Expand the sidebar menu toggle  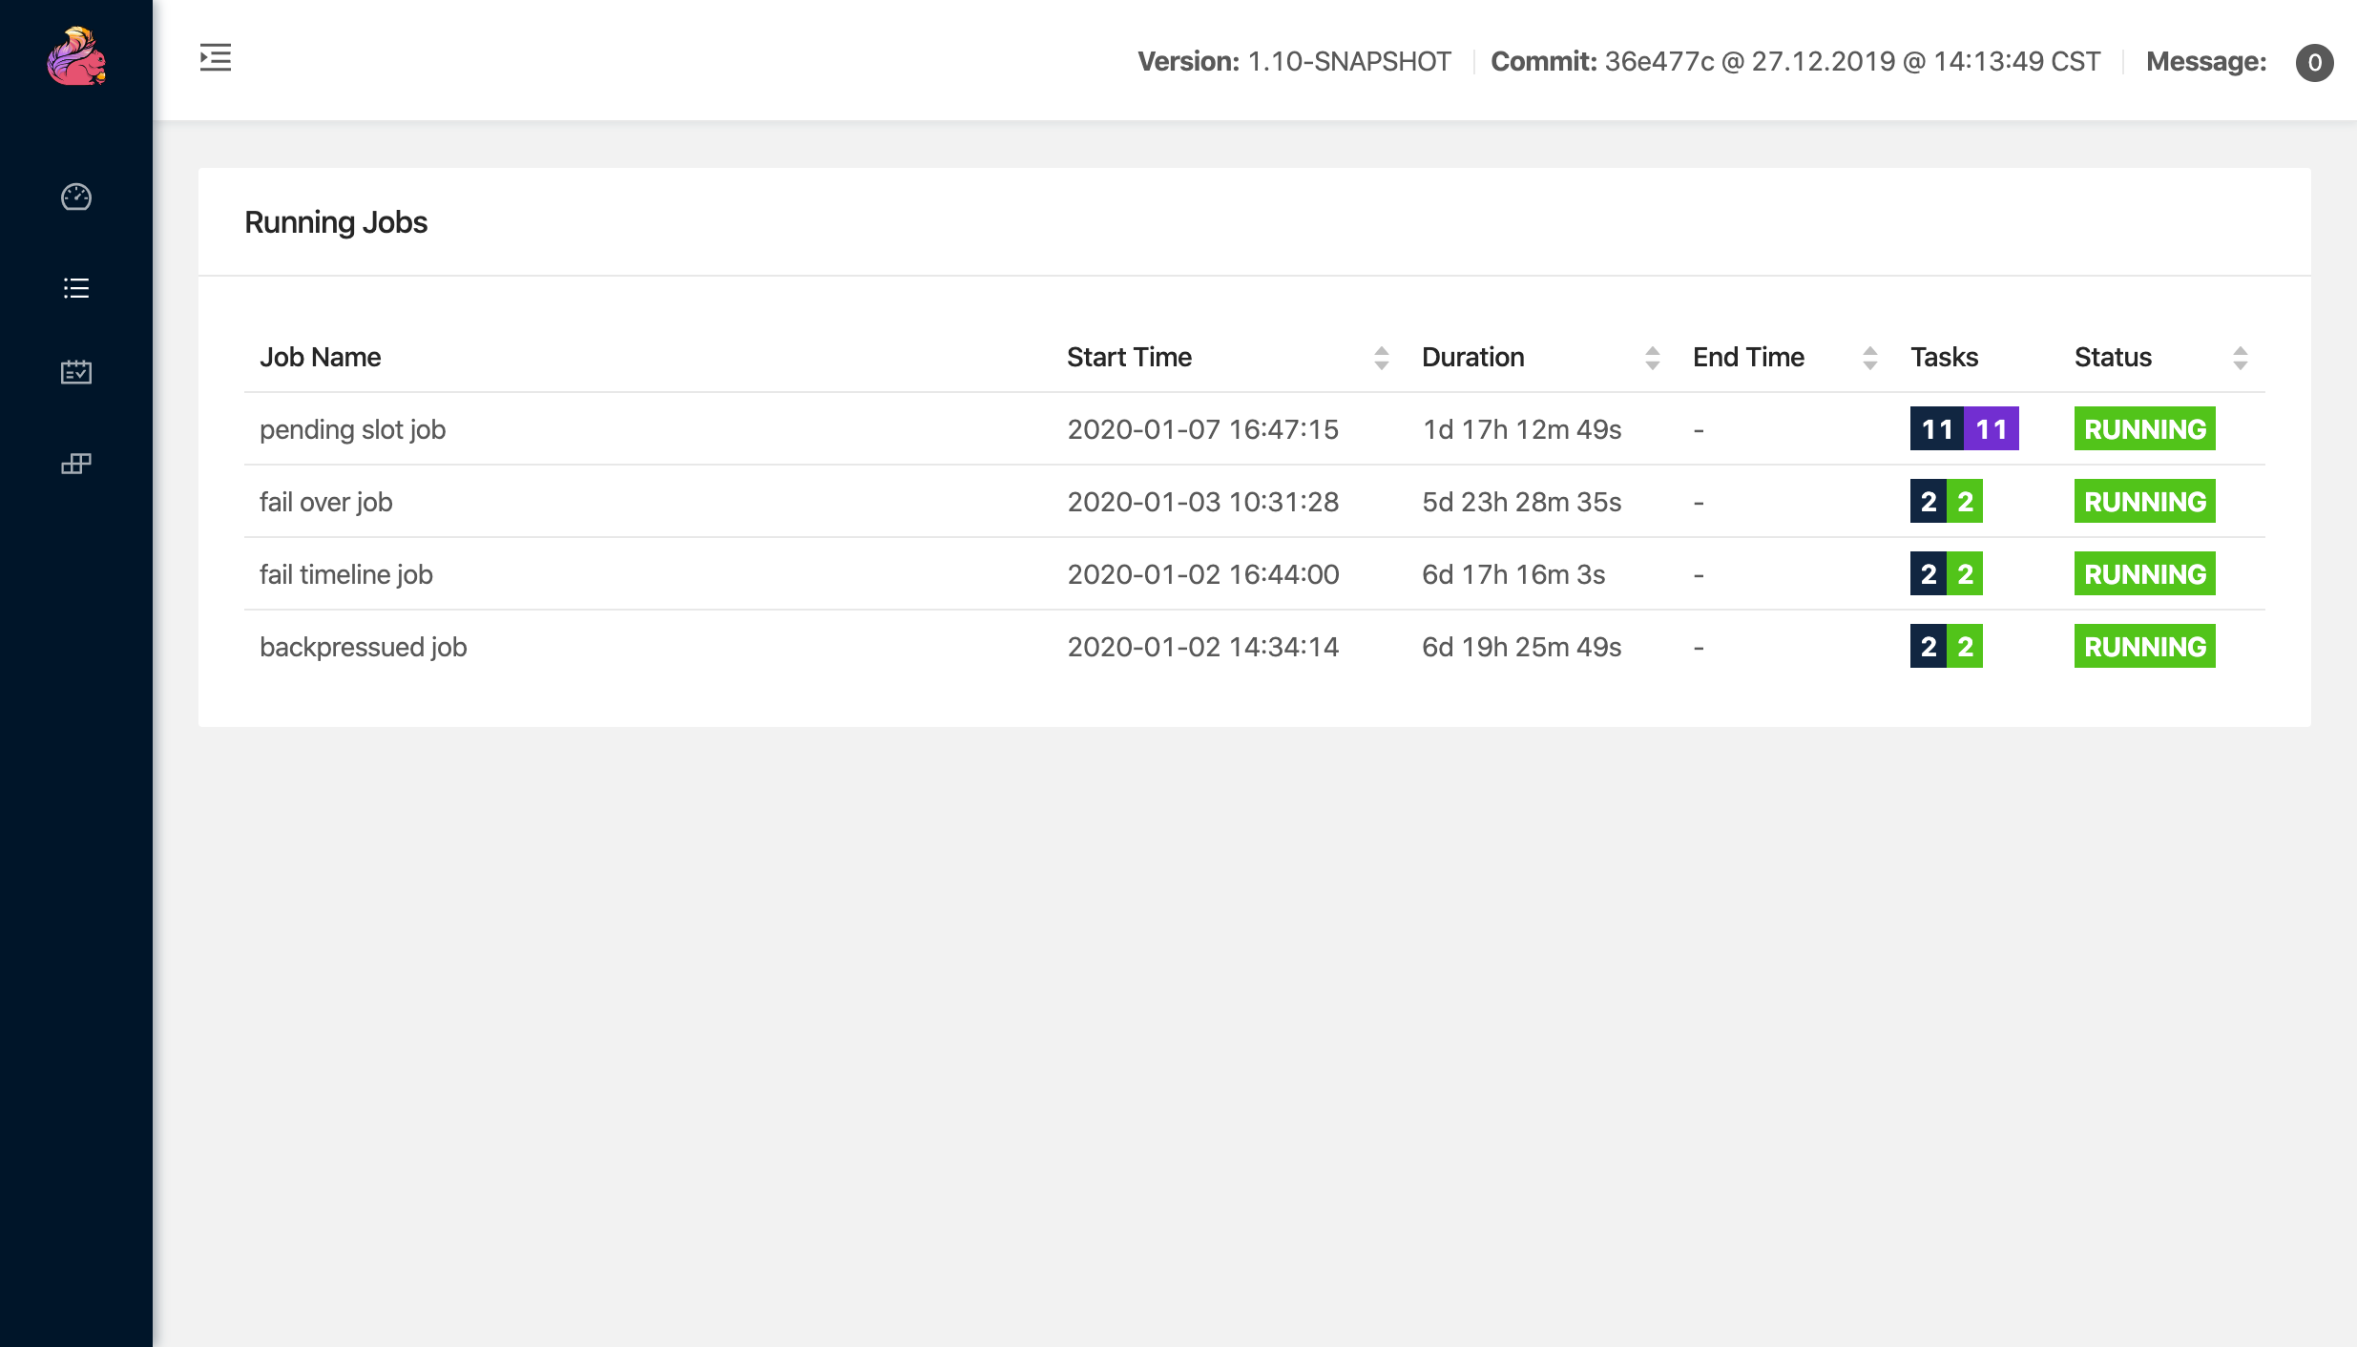(x=216, y=57)
